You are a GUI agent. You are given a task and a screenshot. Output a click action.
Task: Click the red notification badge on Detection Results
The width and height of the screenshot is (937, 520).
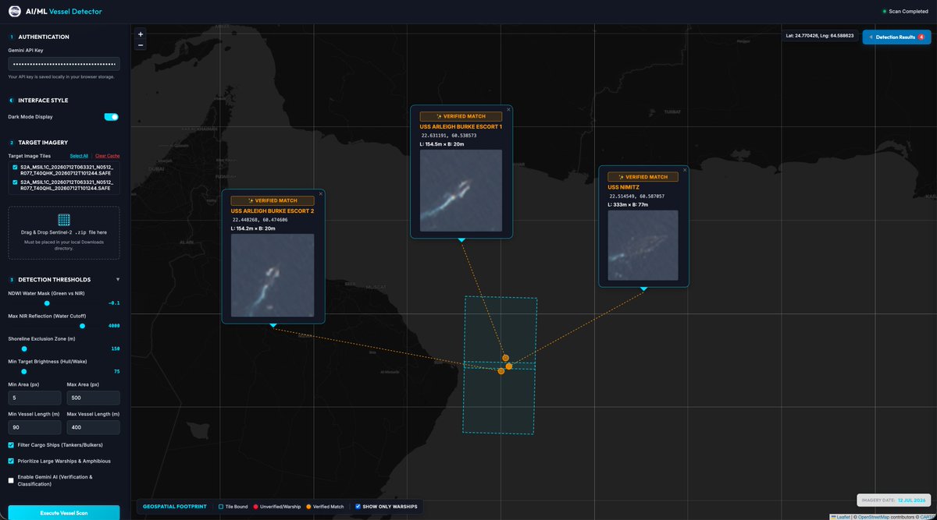[921, 37]
